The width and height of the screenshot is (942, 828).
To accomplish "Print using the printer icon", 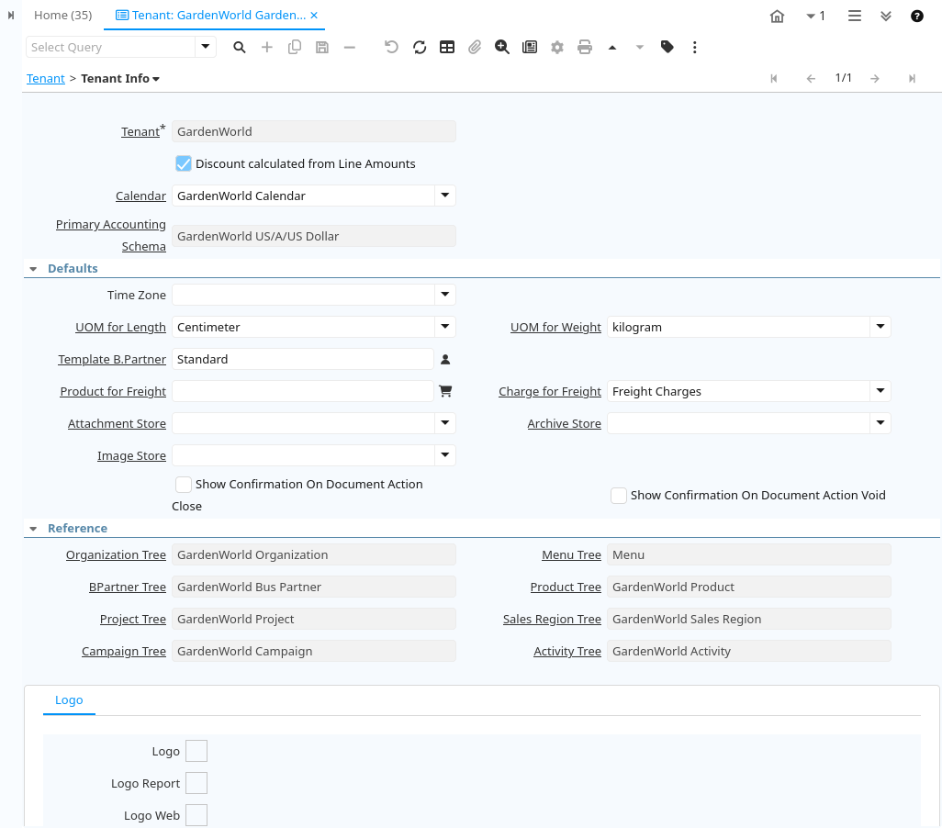I will (585, 48).
